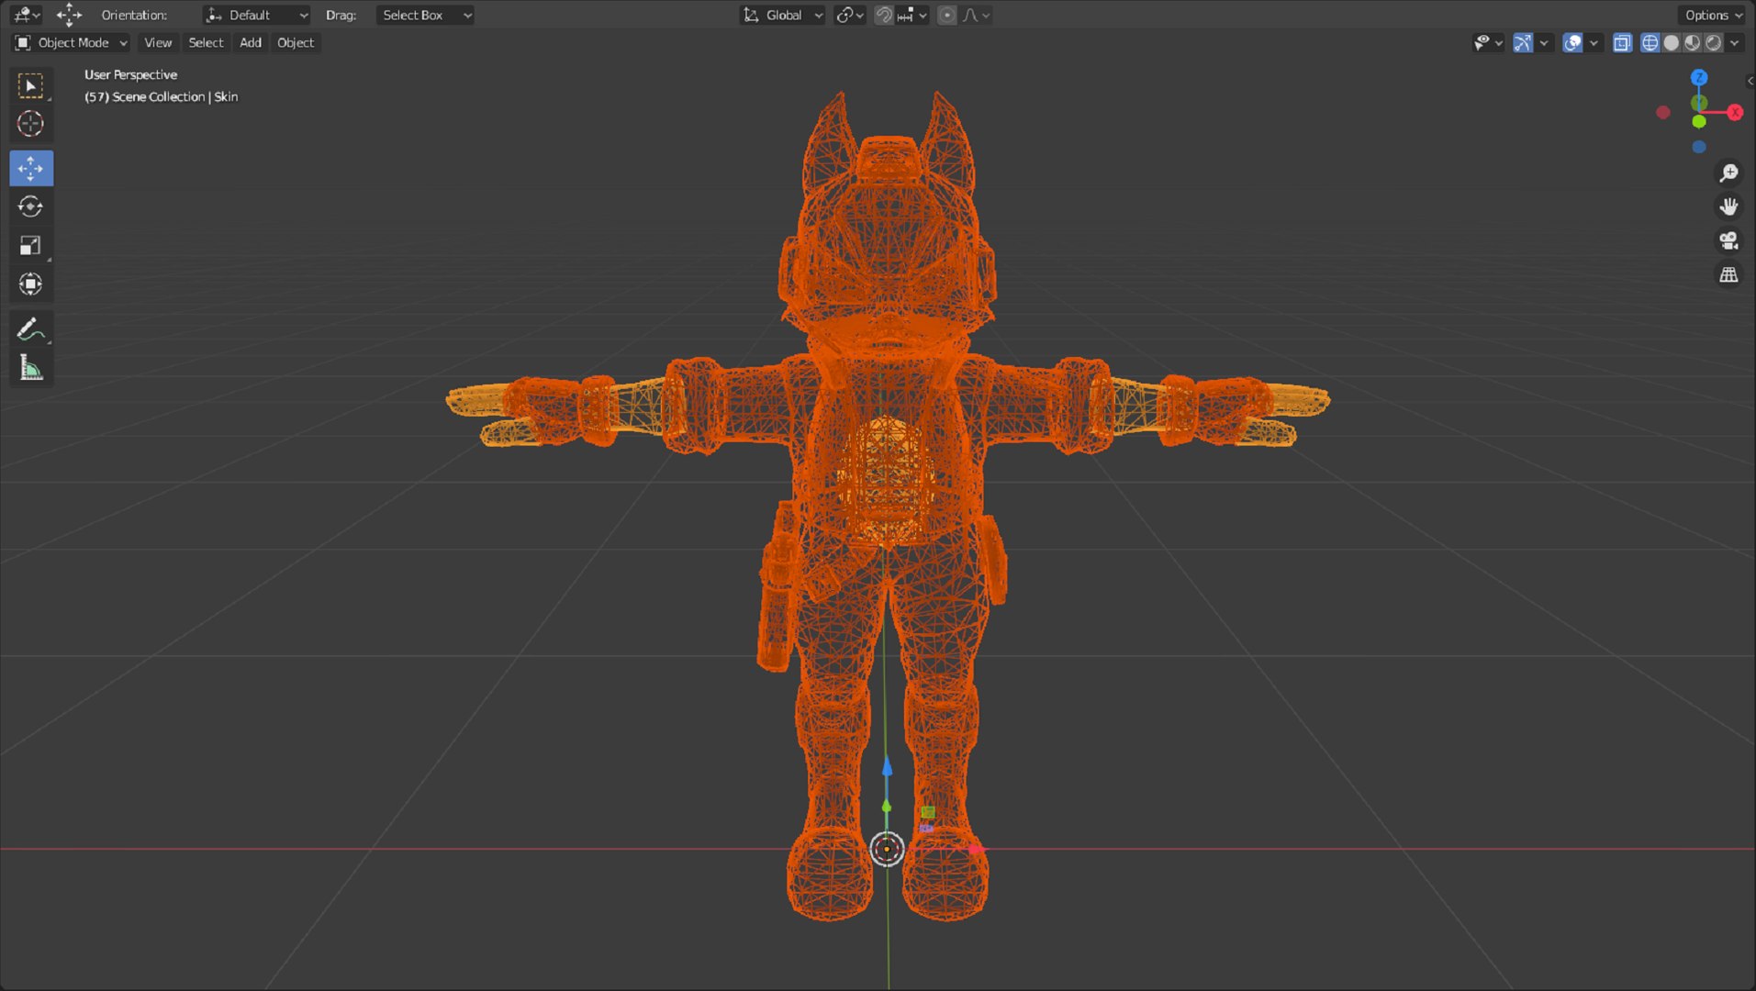Open the Options dropdown

click(1713, 15)
